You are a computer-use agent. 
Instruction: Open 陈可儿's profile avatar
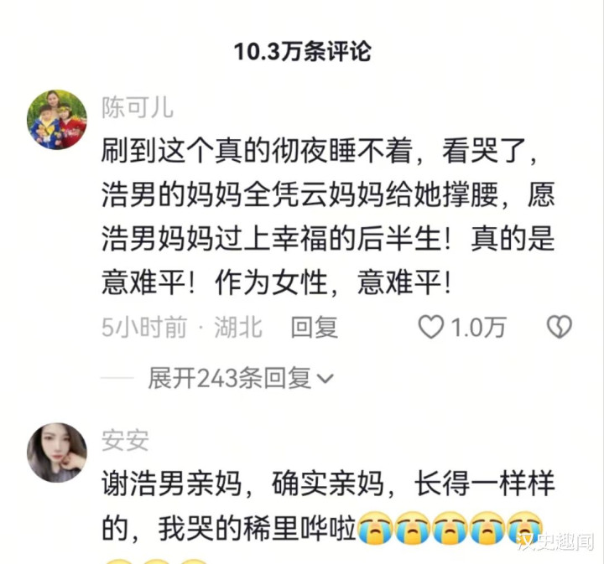tap(57, 120)
